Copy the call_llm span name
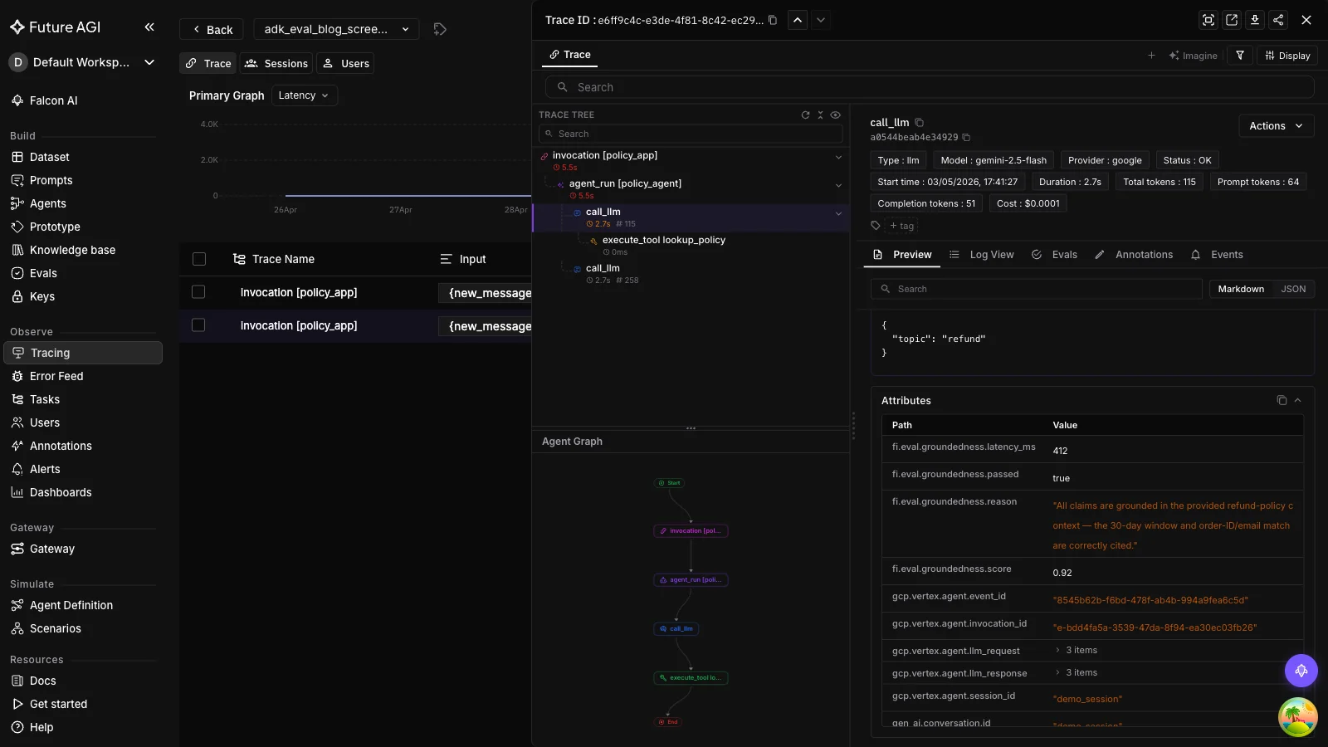Image resolution: width=1328 pixels, height=747 pixels. click(919, 123)
